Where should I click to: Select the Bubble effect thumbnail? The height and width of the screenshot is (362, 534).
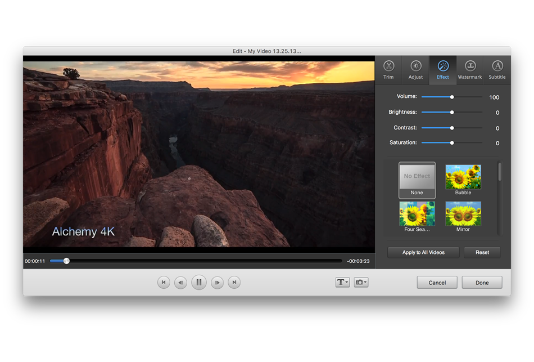(x=463, y=176)
